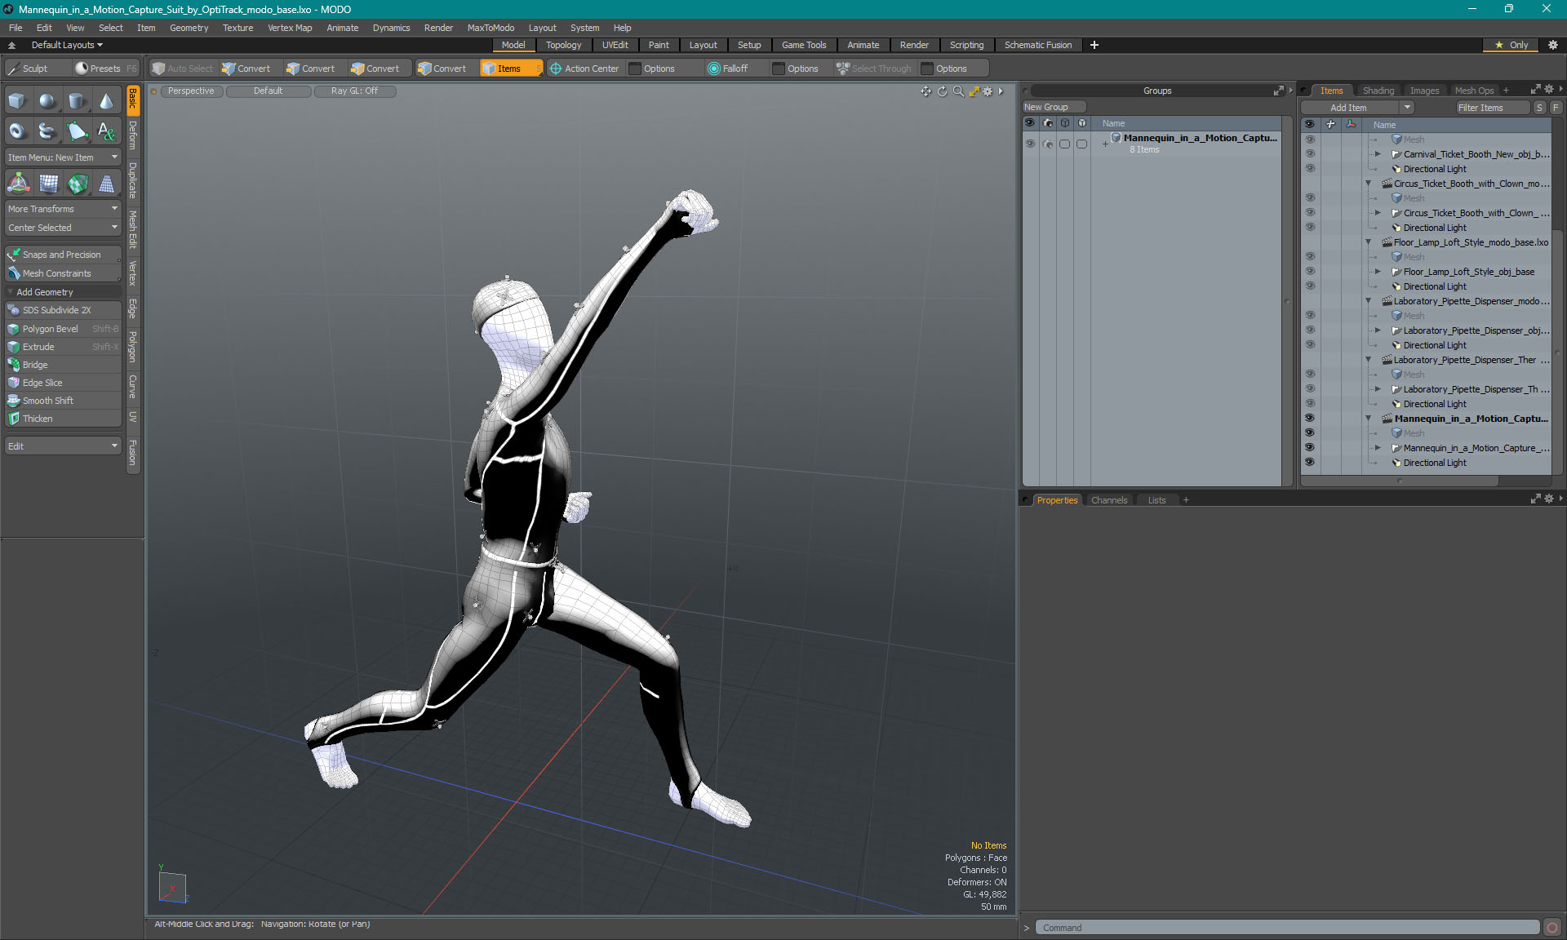Activate the Text tool icon
Image resolution: width=1567 pixels, height=940 pixels.
(107, 131)
